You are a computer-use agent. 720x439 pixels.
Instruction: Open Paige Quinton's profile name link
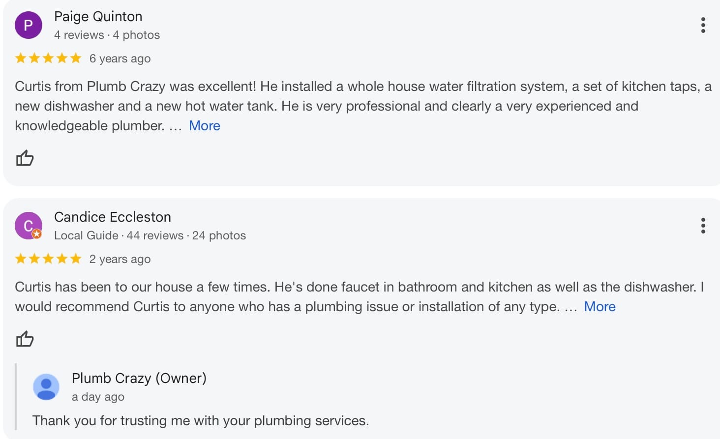98,17
